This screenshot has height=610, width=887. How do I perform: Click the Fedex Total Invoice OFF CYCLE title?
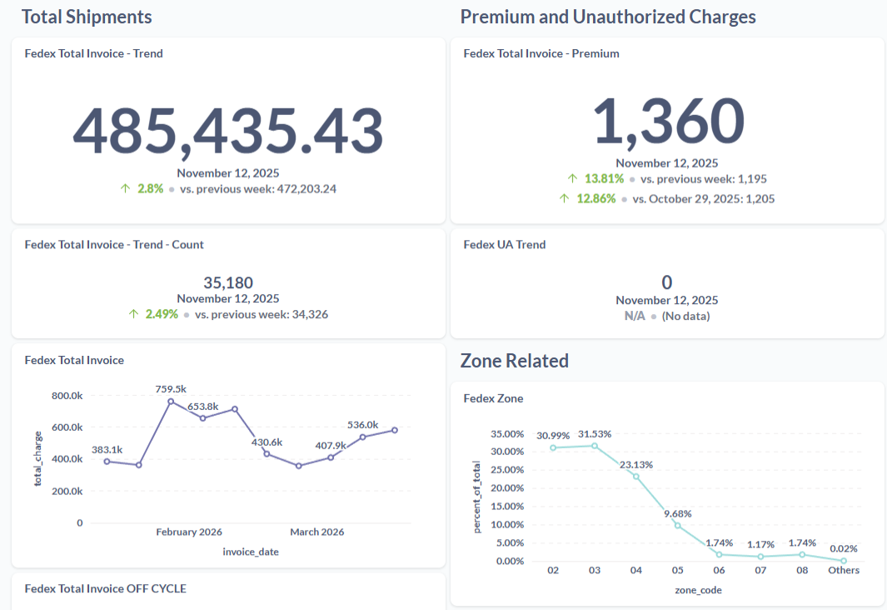click(106, 588)
